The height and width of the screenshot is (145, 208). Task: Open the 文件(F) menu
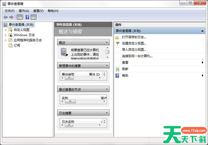pyautogui.click(x=10, y=11)
